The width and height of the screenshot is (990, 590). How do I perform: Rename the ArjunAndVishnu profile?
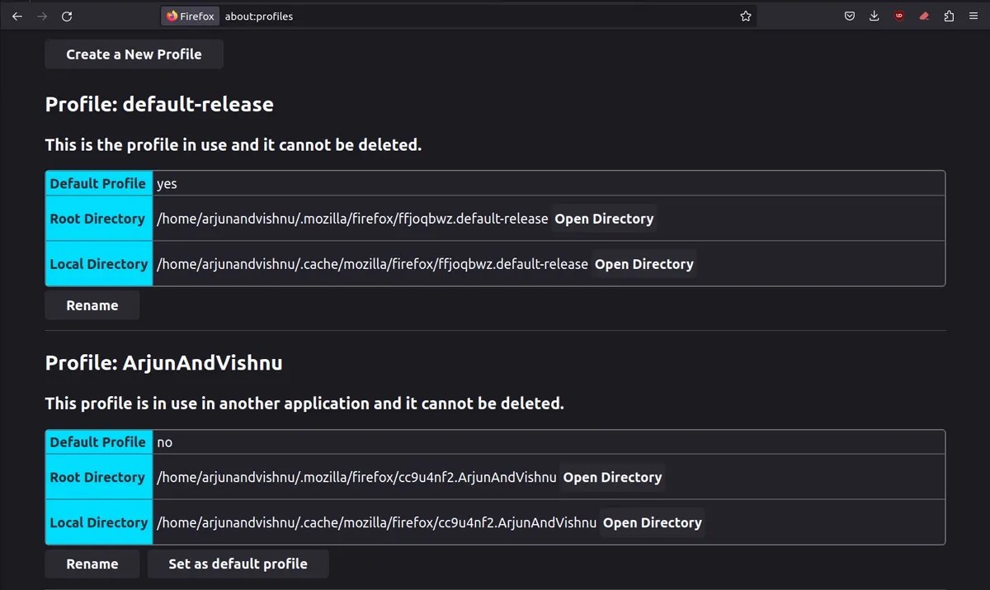92,564
